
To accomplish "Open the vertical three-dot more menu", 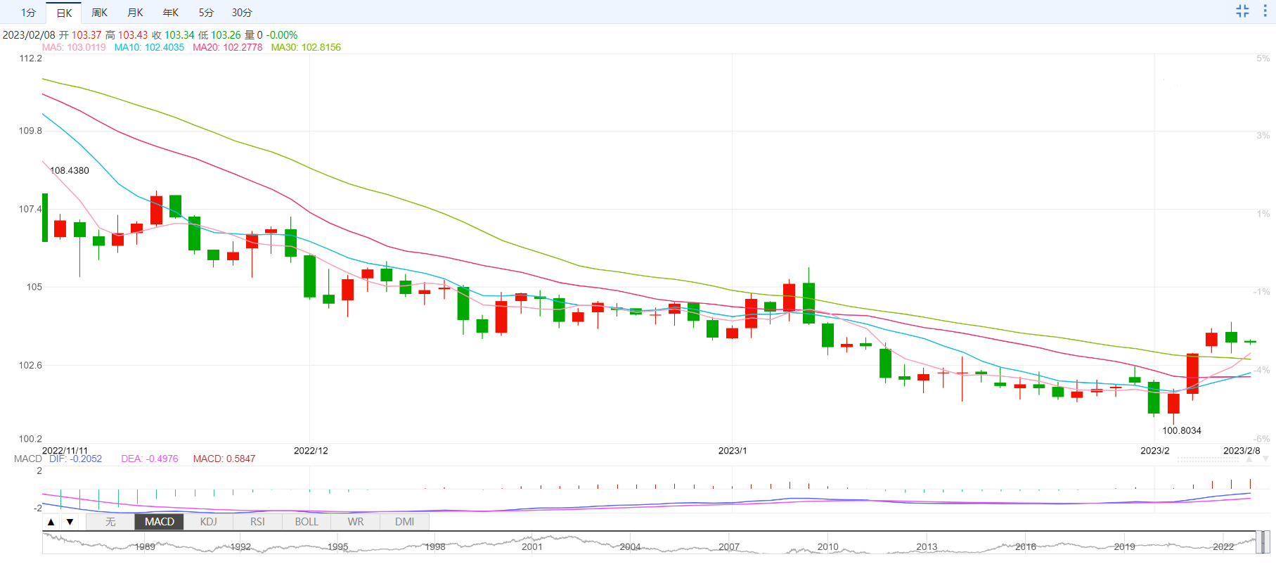I will [x=1265, y=11].
